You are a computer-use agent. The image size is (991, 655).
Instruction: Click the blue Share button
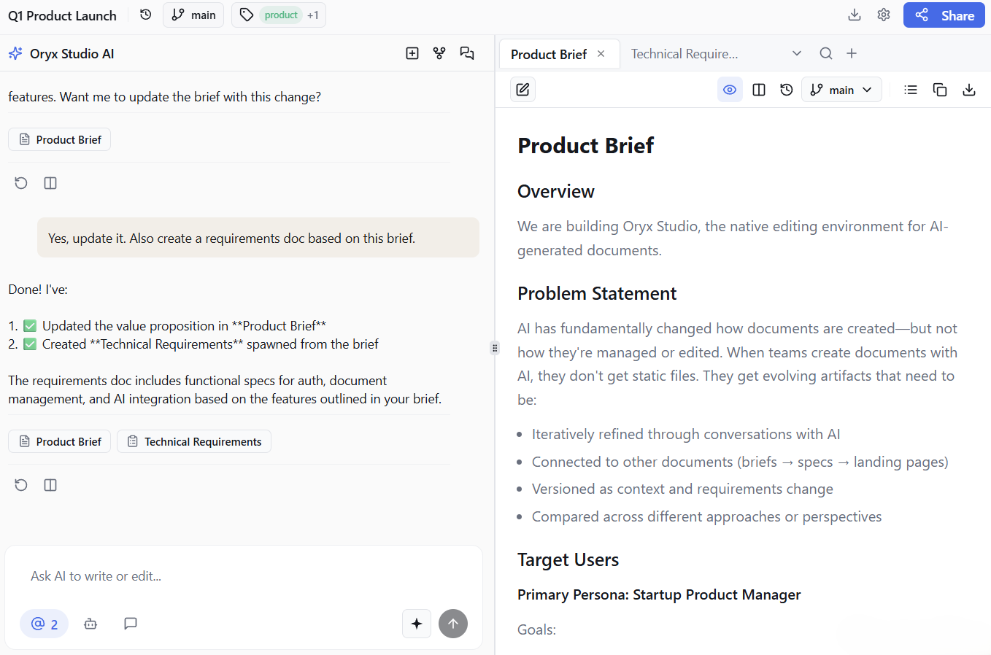tap(944, 15)
